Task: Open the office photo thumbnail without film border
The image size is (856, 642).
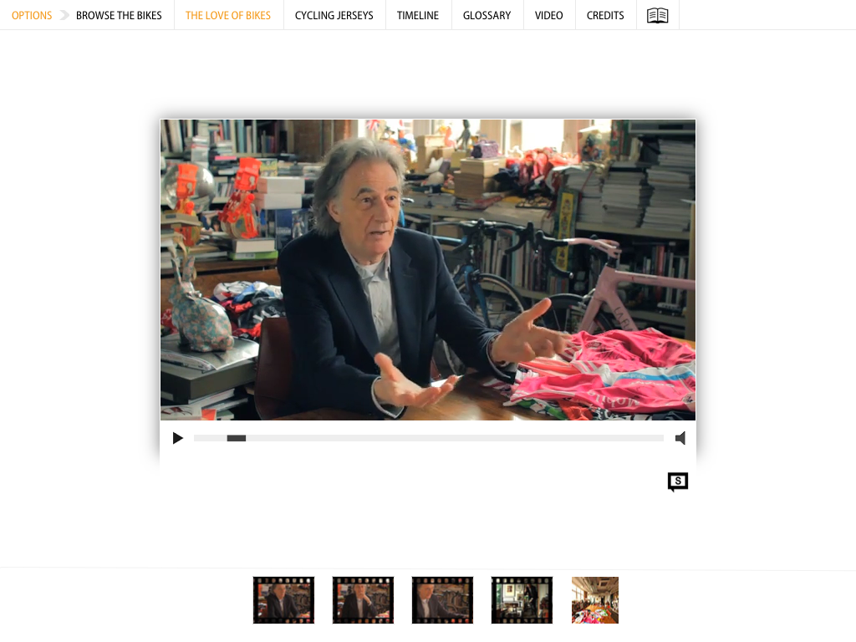Action: 595,600
